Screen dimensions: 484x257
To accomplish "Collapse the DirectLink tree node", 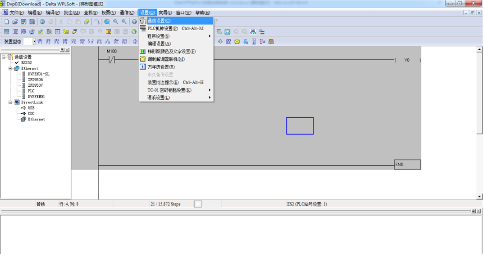I will point(10,102).
